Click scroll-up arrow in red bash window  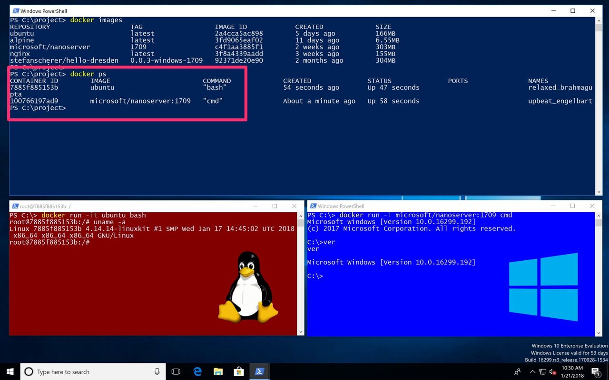click(301, 215)
